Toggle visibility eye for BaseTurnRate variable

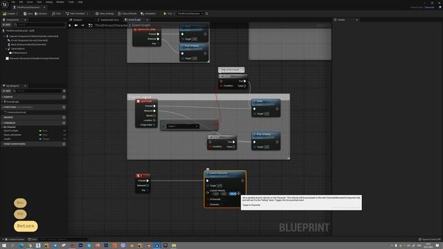64,131
